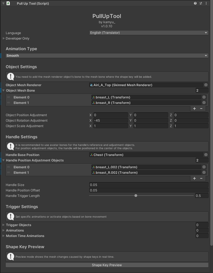Grab Element 0 drag handle in Object Mesh Bone

coord(8,97)
